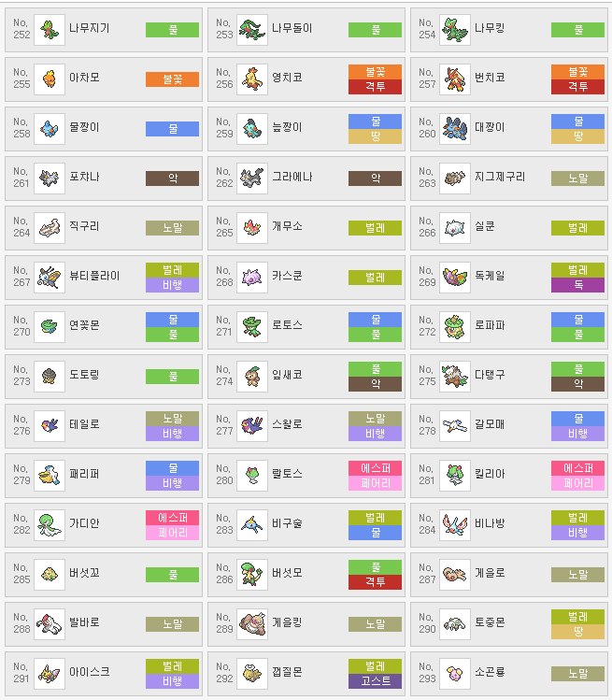The width and height of the screenshot is (612, 700).
Task: Click the 도토링 sprite icon
Action: pos(50,377)
